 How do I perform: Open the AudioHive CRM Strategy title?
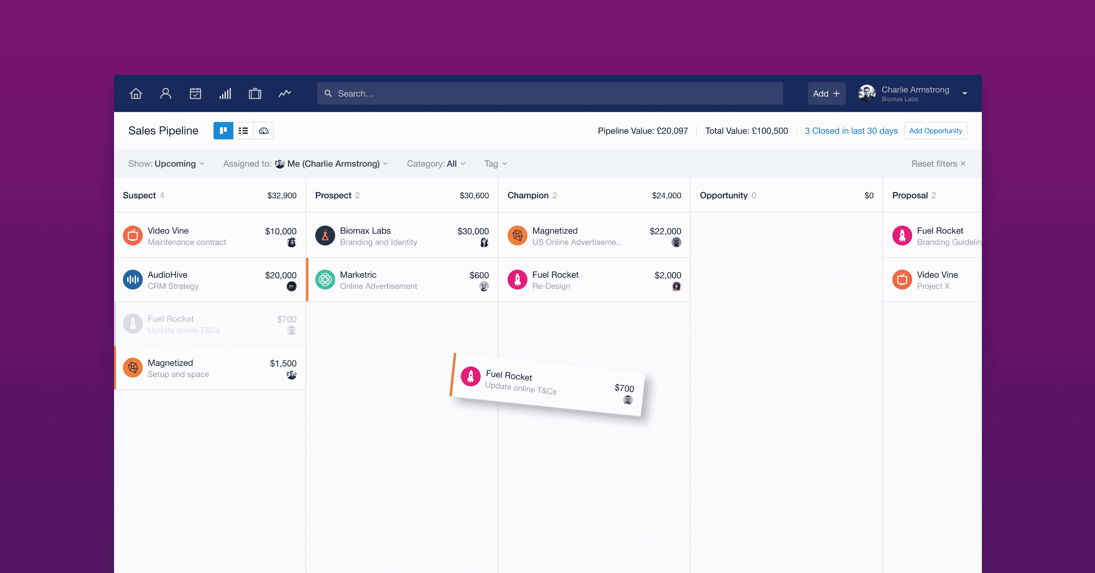[x=168, y=275]
